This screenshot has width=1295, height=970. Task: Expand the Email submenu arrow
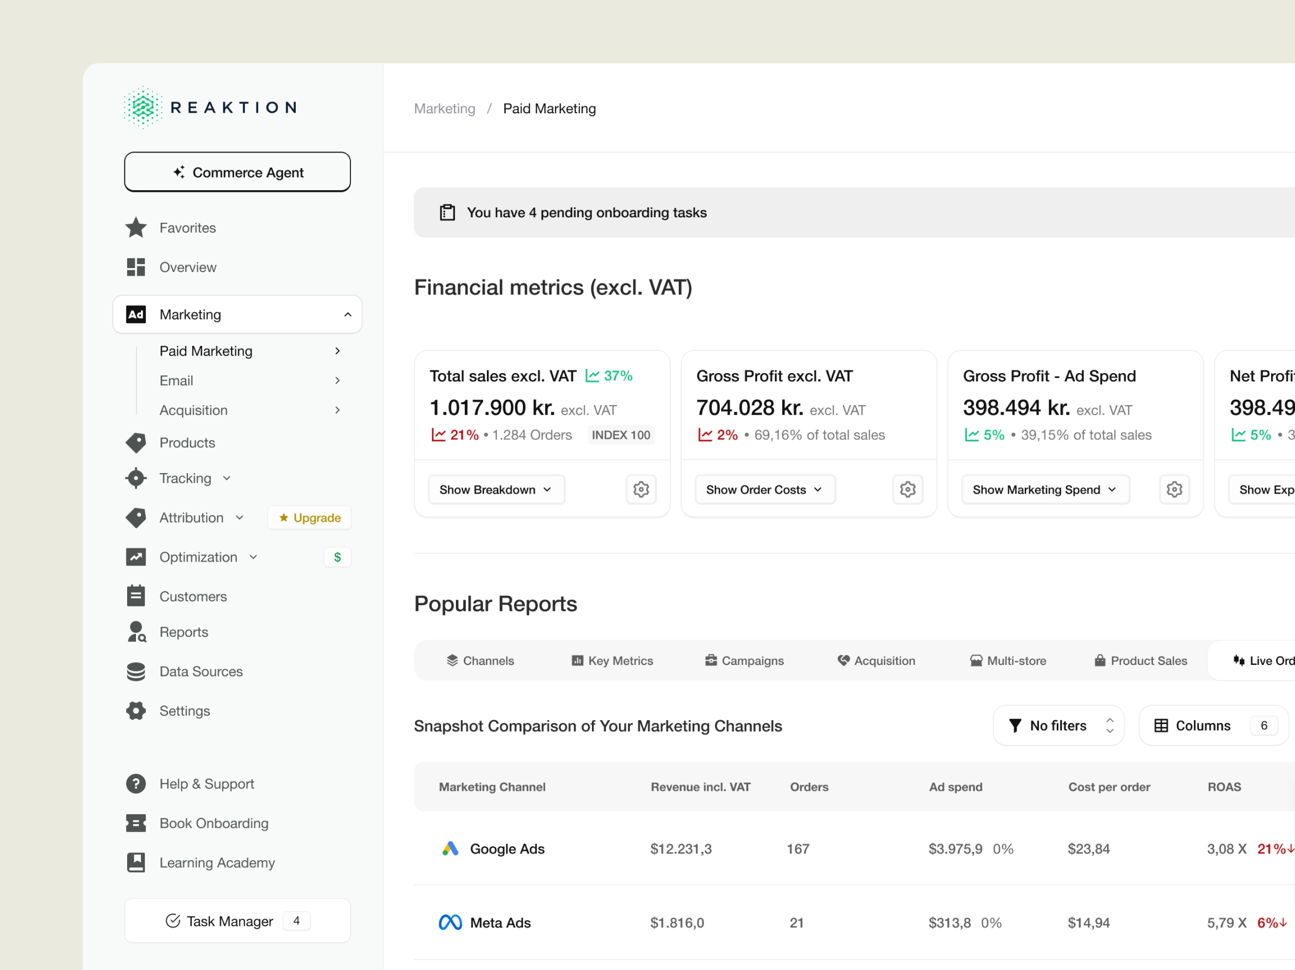(337, 380)
